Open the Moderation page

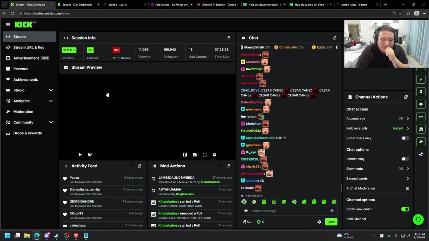tap(29, 112)
